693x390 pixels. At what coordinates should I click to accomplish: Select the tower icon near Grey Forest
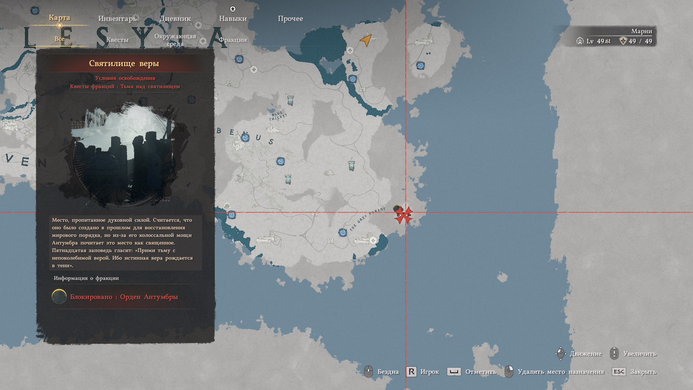pyautogui.click(x=352, y=165)
